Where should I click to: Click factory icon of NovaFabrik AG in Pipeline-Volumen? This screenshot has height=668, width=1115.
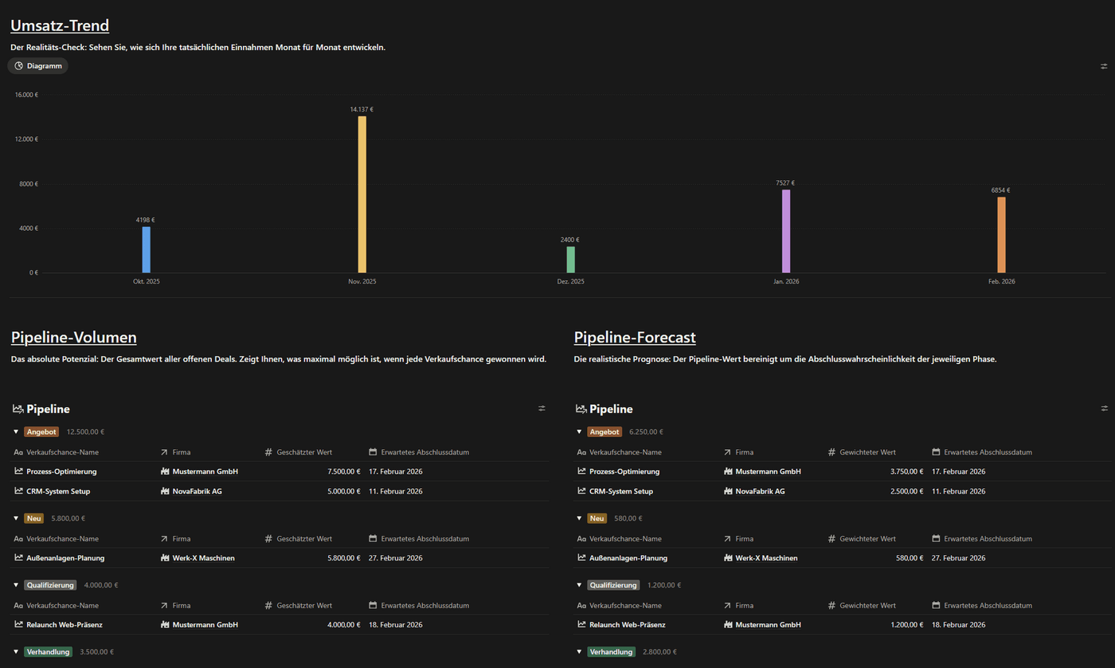point(165,491)
